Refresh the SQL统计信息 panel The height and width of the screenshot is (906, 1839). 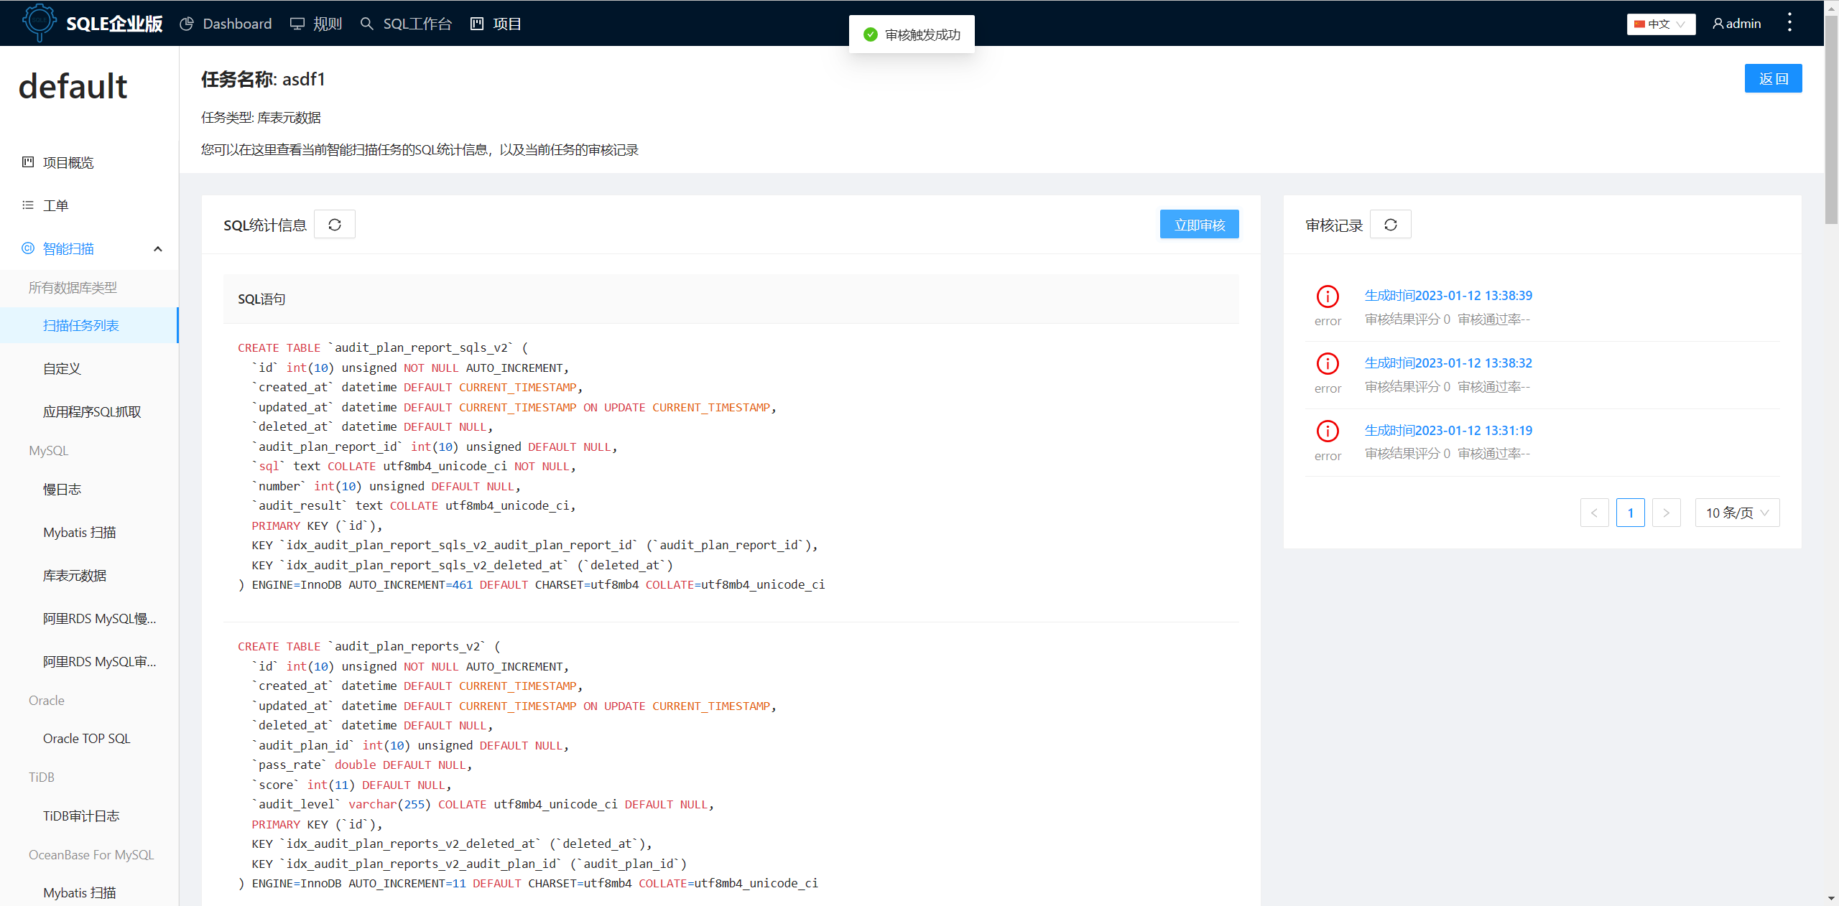[x=334, y=224]
